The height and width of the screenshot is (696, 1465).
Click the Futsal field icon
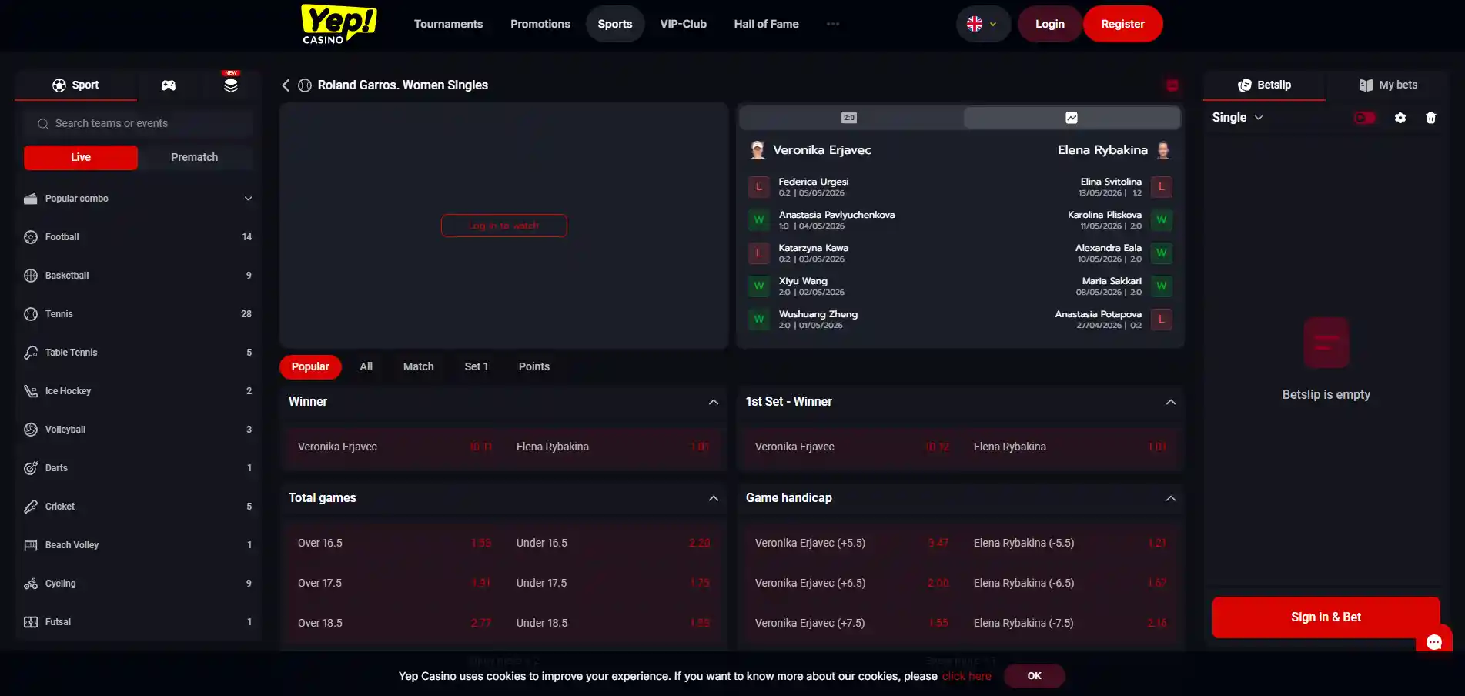(31, 622)
